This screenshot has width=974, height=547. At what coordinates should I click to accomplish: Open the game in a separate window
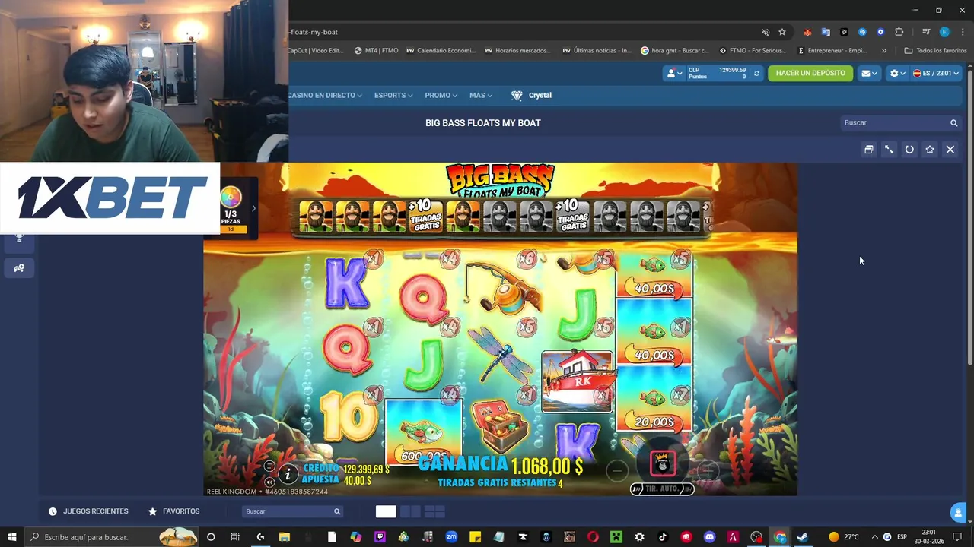[868, 150]
